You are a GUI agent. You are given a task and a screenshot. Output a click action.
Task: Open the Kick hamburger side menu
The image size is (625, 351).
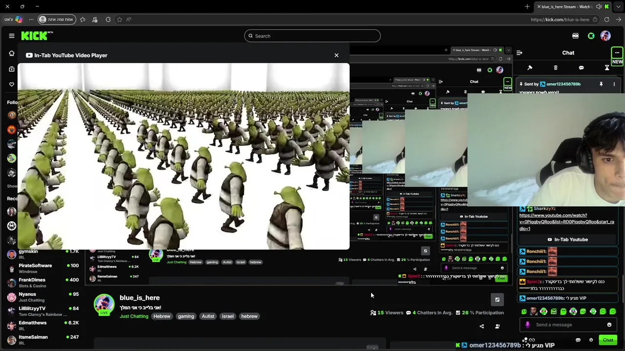coord(12,36)
